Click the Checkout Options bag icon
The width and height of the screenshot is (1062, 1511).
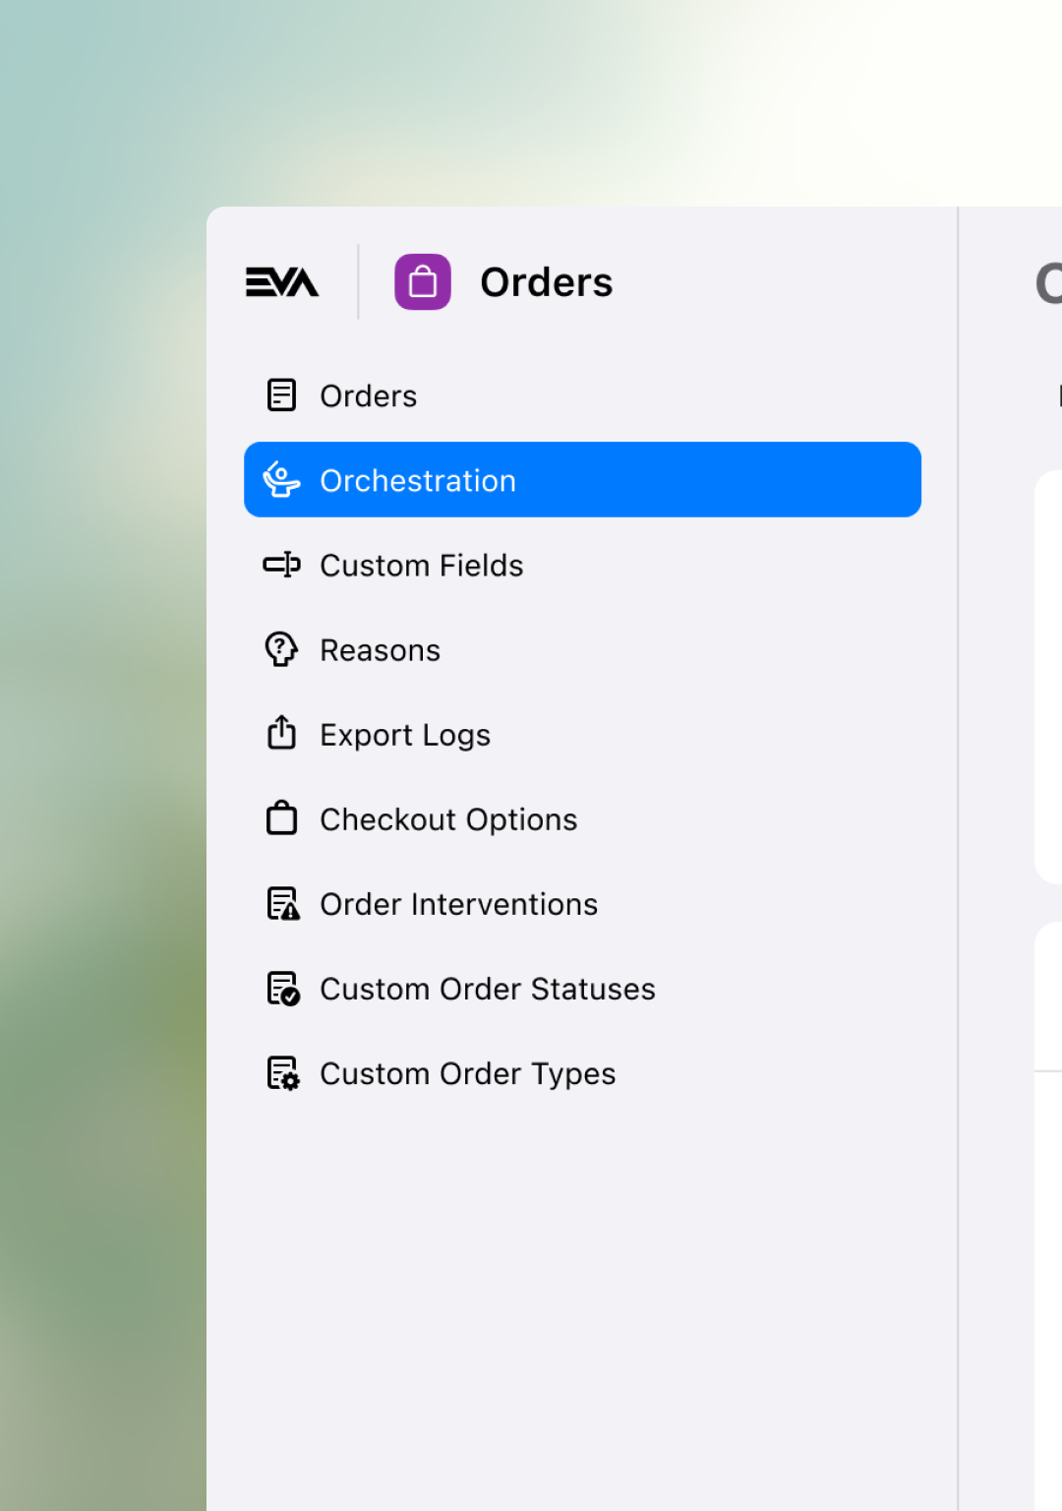pyautogui.click(x=282, y=817)
